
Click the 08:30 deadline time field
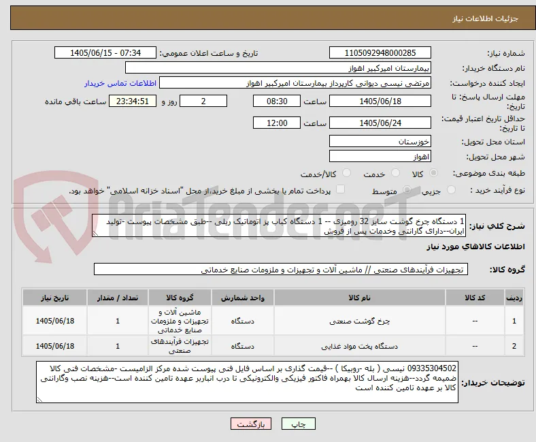click(277, 101)
